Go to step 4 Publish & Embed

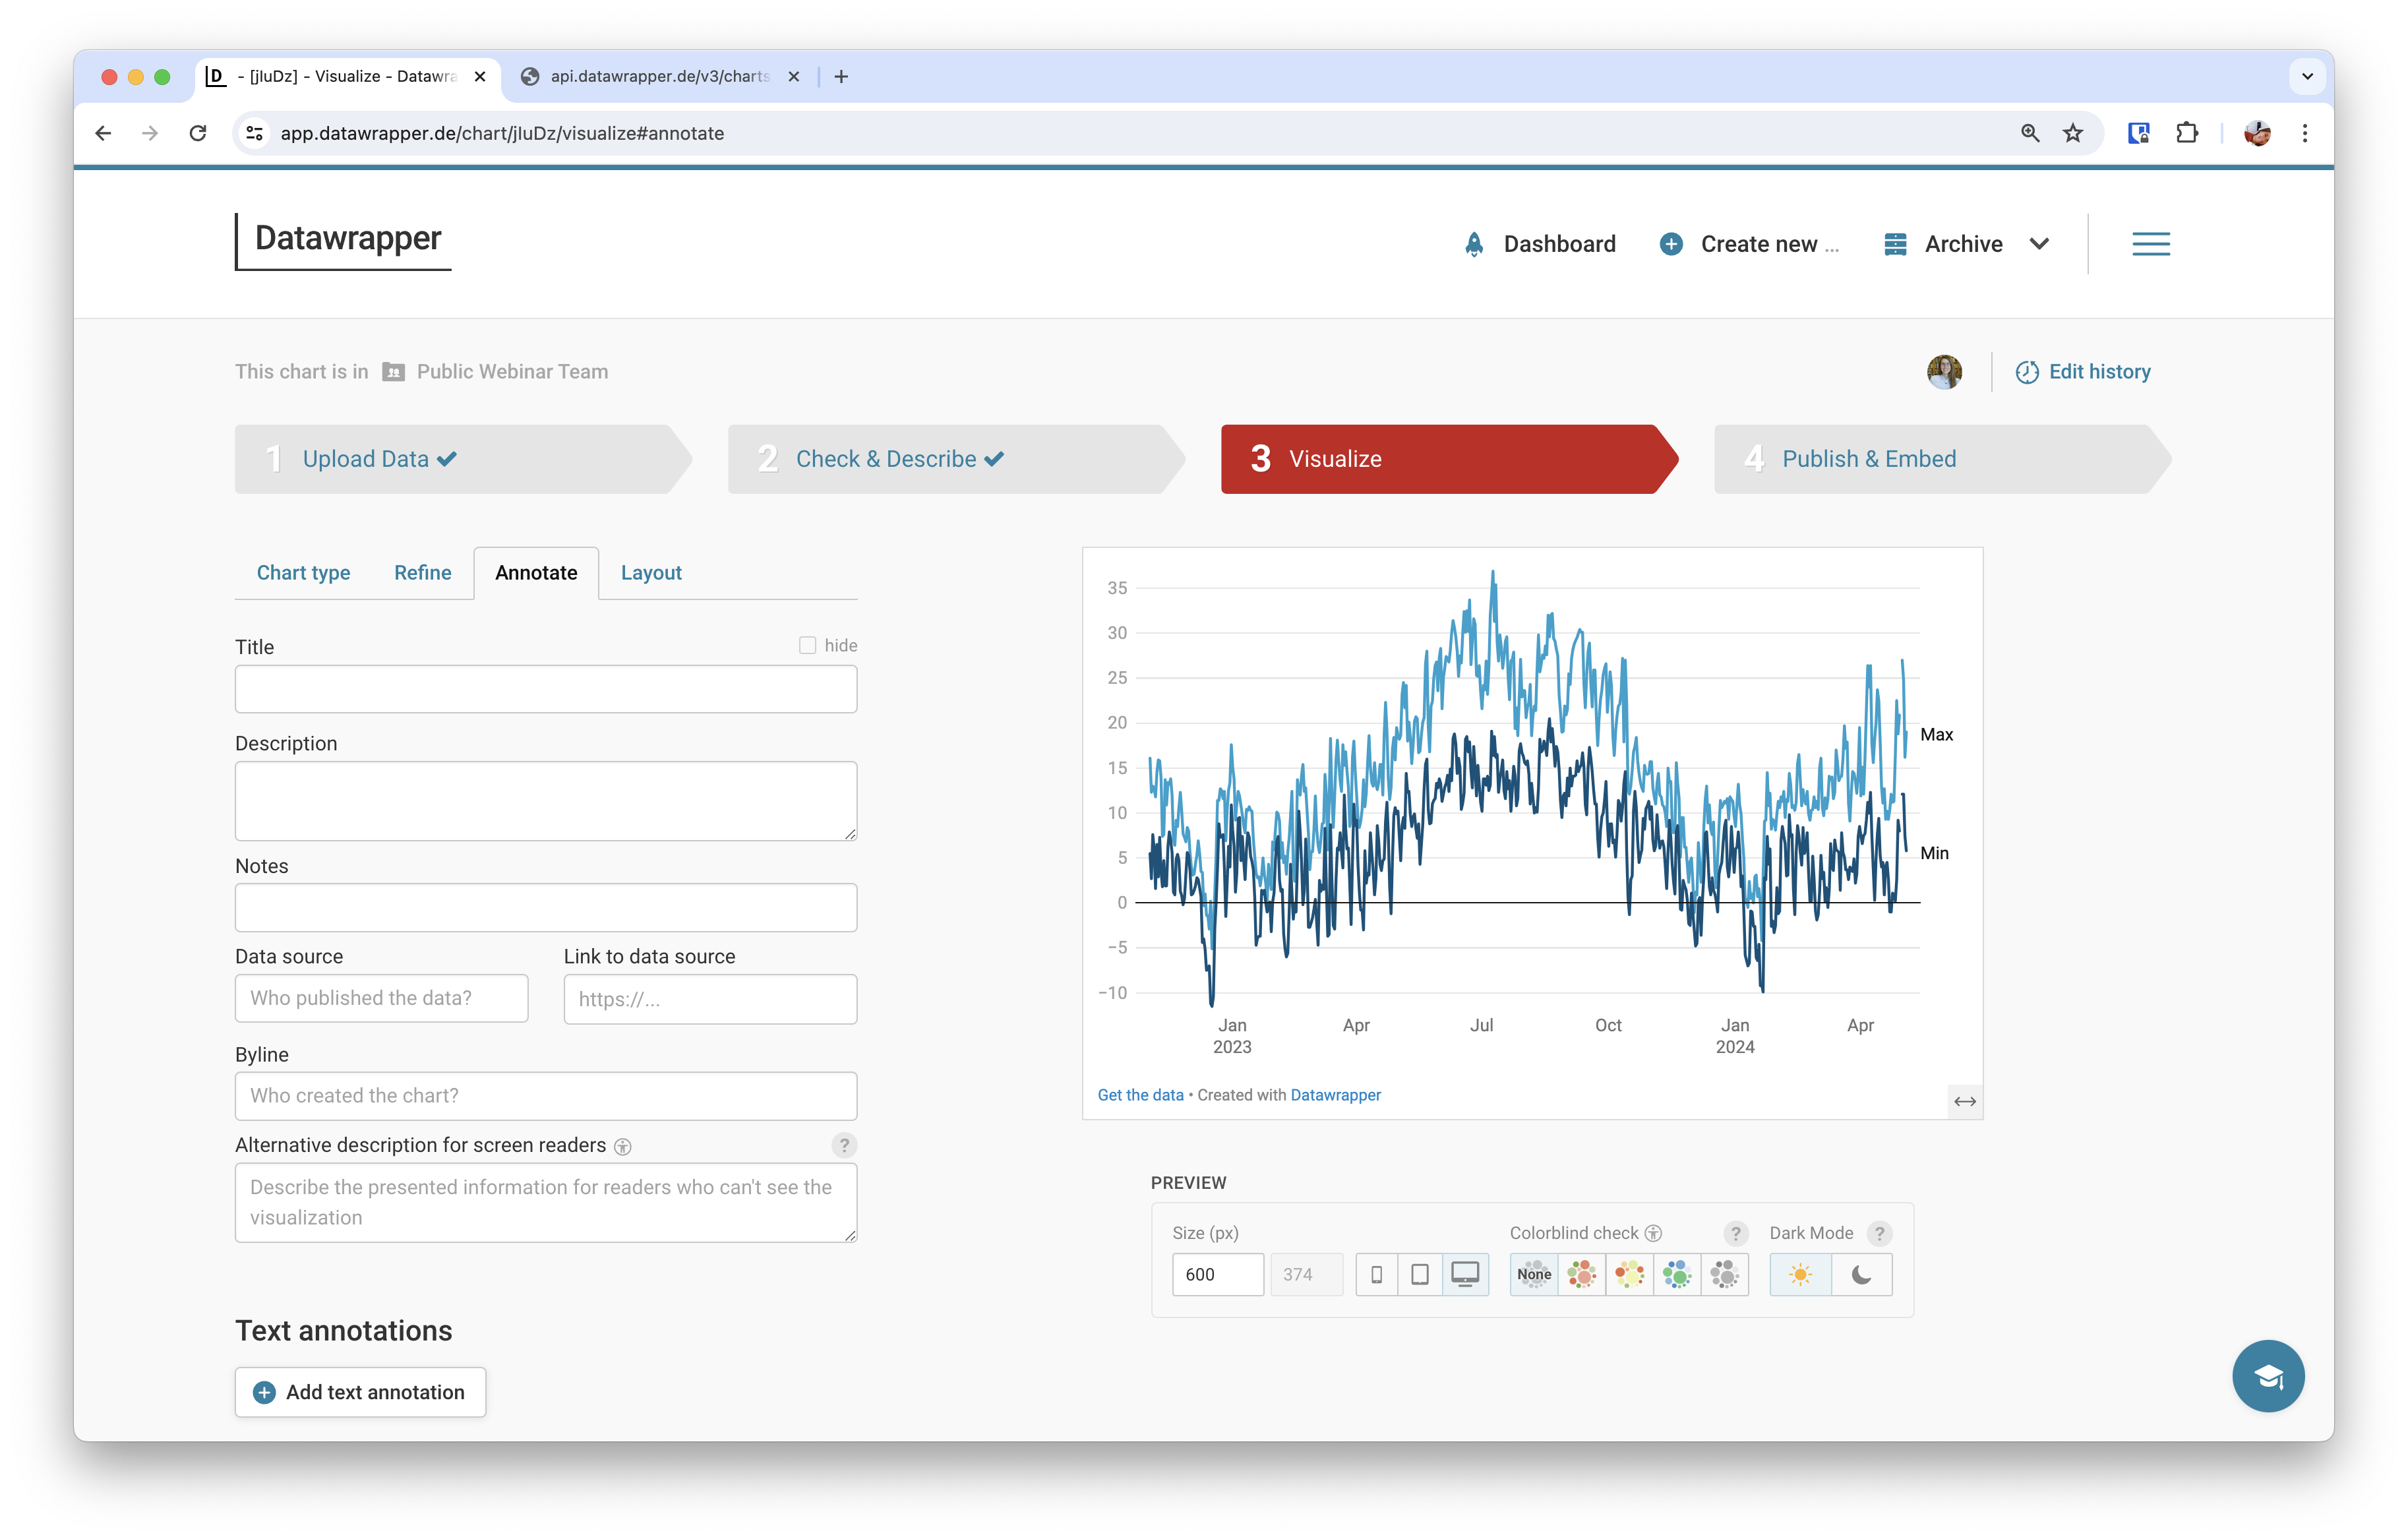coord(1942,459)
